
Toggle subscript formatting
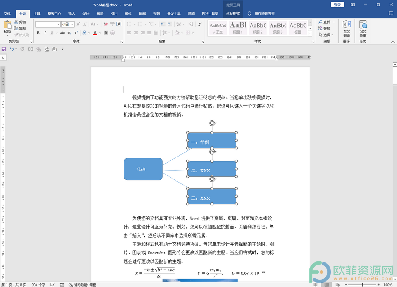69,33
